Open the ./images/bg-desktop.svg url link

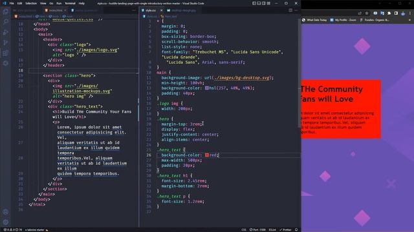pos(241,78)
